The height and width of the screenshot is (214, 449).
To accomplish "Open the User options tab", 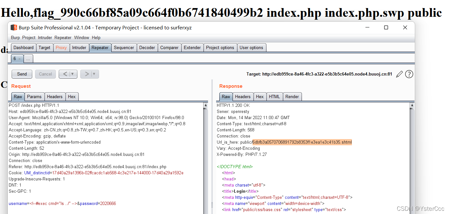I will 251,47.
